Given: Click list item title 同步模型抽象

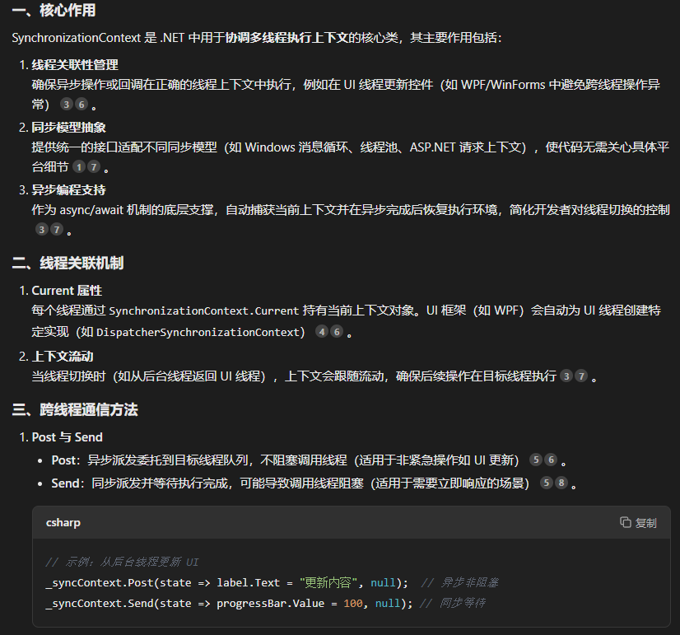Looking at the screenshot, I should (x=68, y=128).
